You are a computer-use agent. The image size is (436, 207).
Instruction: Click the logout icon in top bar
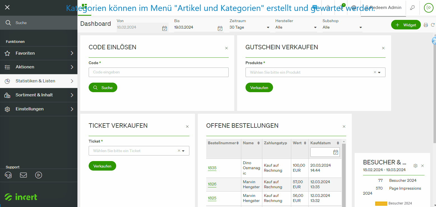[x=428, y=8]
